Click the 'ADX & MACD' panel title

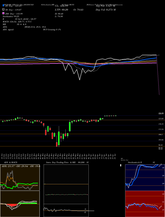coord(11,162)
